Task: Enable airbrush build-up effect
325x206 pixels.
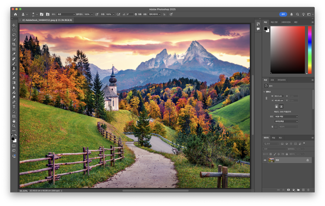Action: tap(118, 14)
